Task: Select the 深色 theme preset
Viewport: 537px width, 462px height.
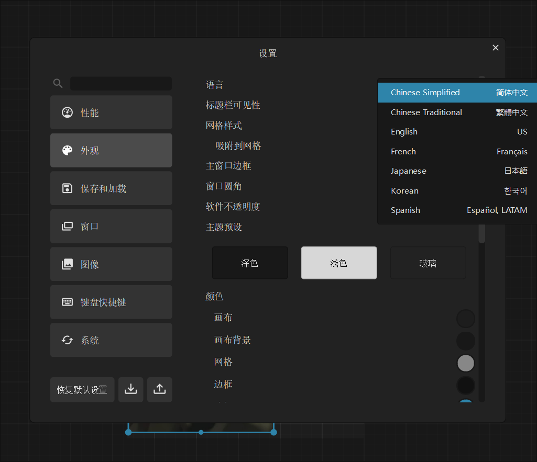Action: click(250, 263)
